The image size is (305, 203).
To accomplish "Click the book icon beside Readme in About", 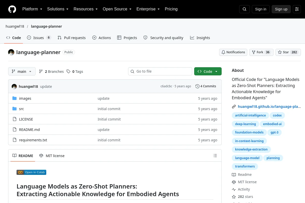I will pyautogui.click(x=234, y=175).
